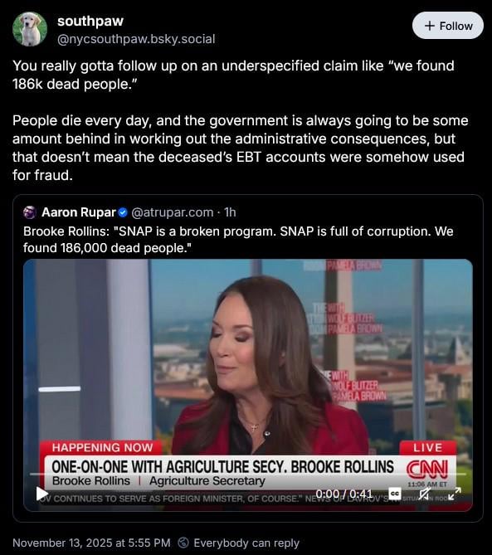This screenshot has width=492, height=555.
Task: Open southpaw's puppy profile avatar
Action: [30, 29]
